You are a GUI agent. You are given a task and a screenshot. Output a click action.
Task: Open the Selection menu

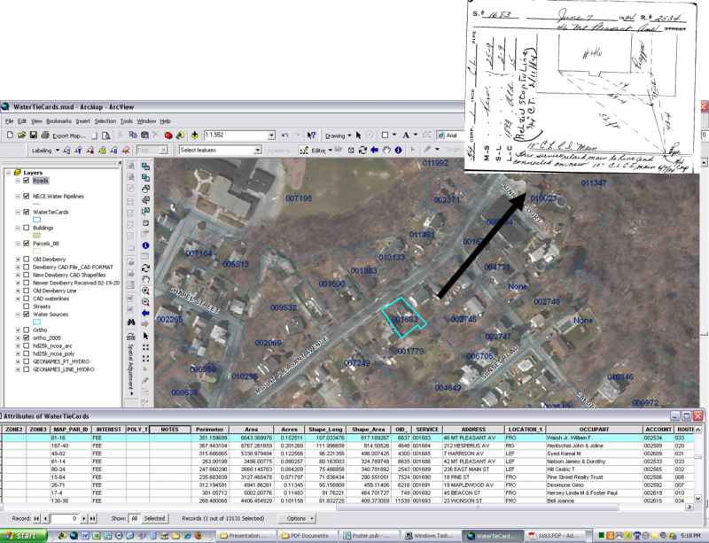(x=105, y=120)
